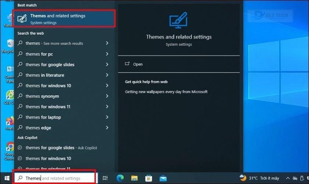Open Getting new wallpapers every day from Microsoft
The width and height of the screenshot is (309, 184).
tap(166, 92)
